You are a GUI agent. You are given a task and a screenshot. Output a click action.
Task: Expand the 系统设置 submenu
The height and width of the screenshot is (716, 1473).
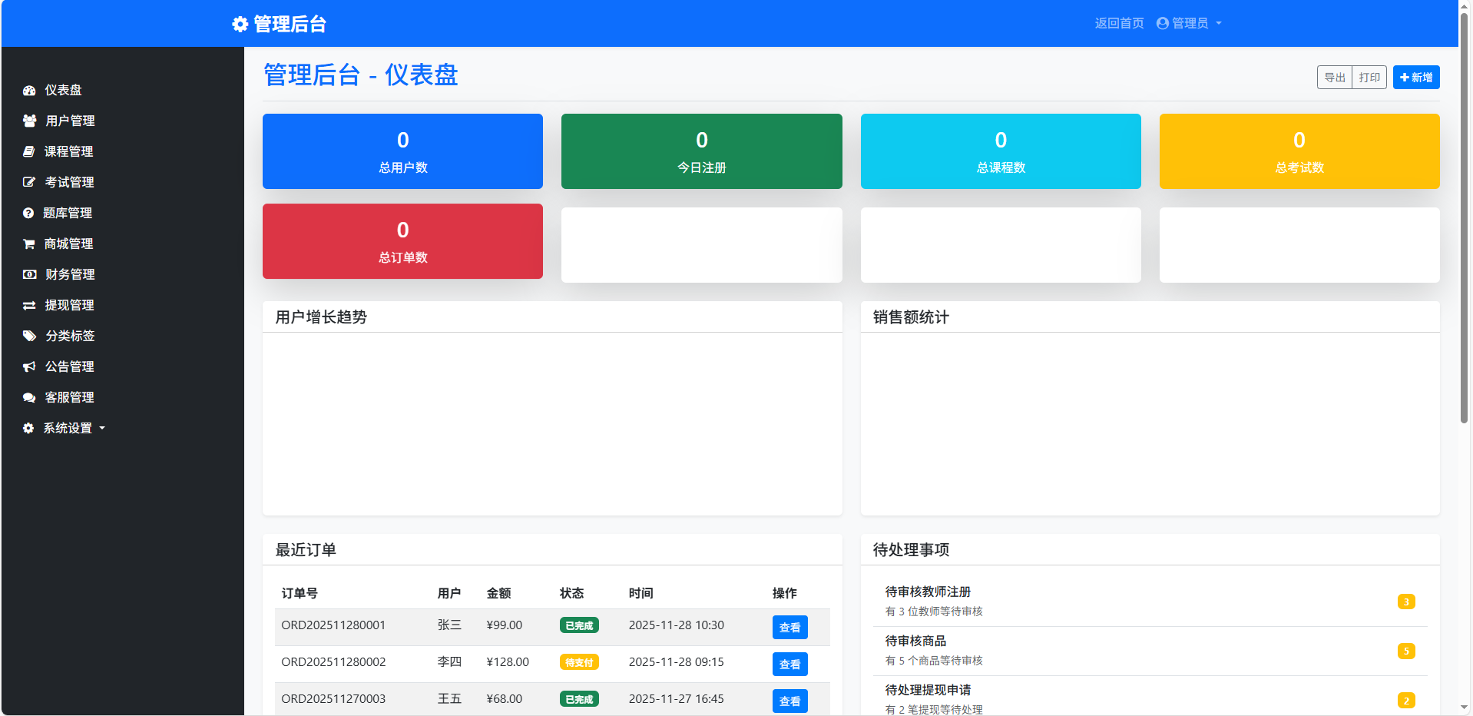[x=68, y=428]
